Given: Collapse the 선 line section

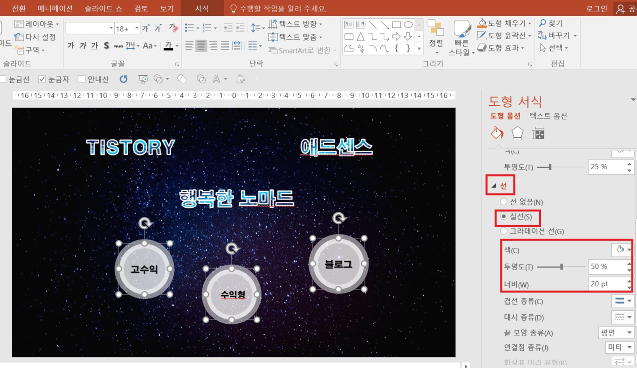Looking at the screenshot, I should pos(494,186).
